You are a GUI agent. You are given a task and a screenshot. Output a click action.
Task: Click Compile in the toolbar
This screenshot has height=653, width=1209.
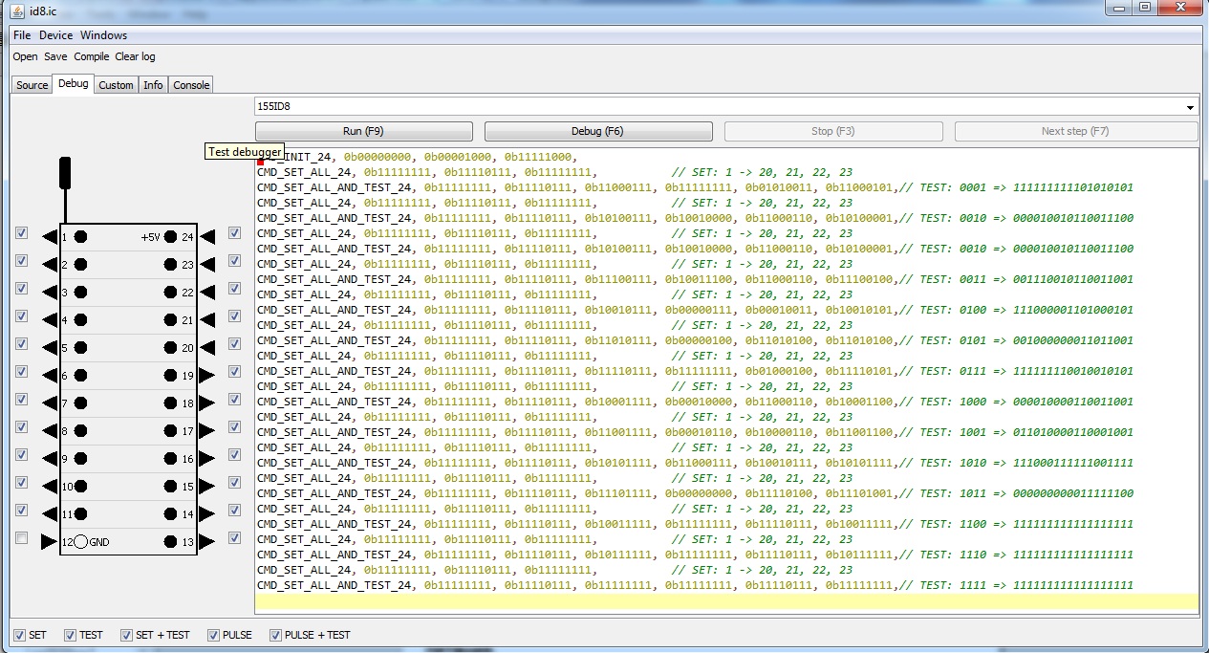[92, 56]
